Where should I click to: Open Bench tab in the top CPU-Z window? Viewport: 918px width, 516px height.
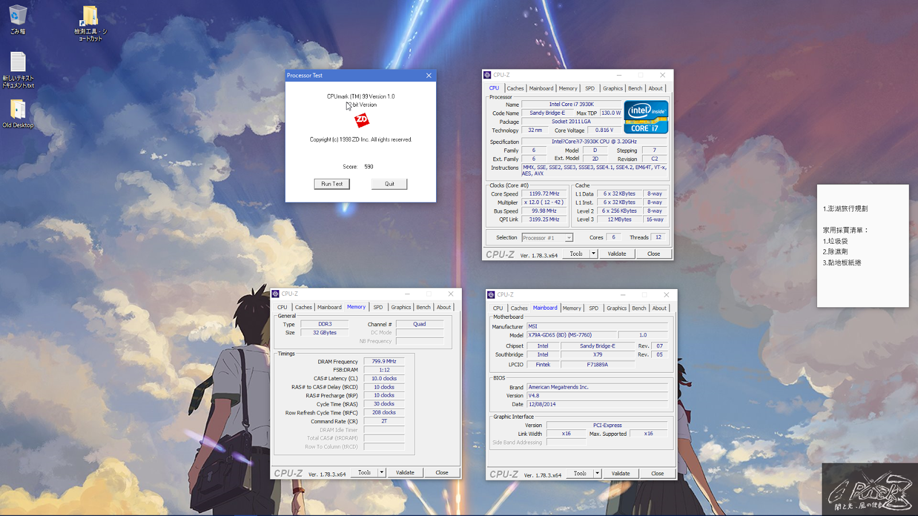(x=635, y=88)
